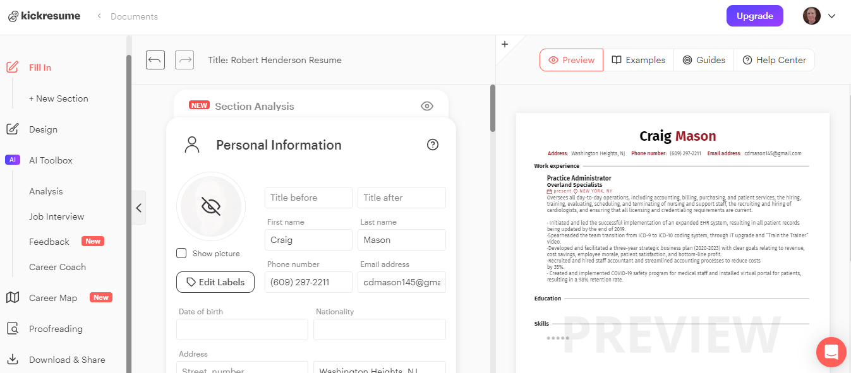Open the support chat bubble
The height and width of the screenshot is (373, 851).
click(x=831, y=352)
